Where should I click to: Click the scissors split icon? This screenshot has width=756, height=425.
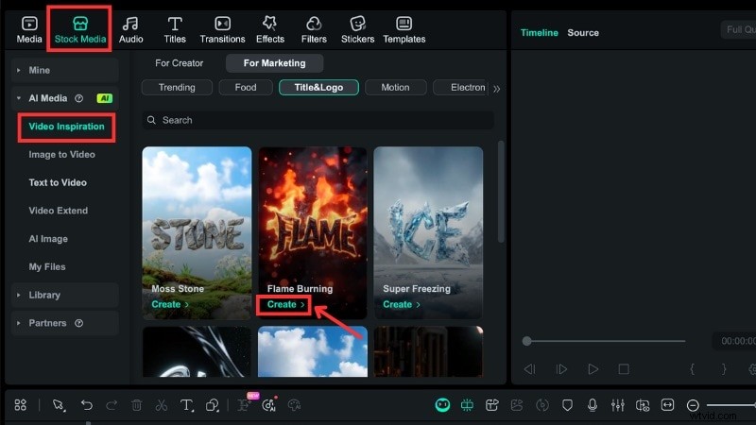pyautogui.click(x=162, y=405)
